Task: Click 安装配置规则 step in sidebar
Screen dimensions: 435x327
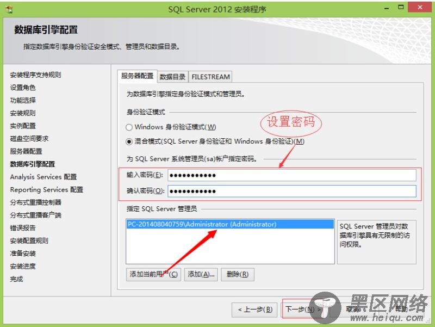Action: point(29,240)
